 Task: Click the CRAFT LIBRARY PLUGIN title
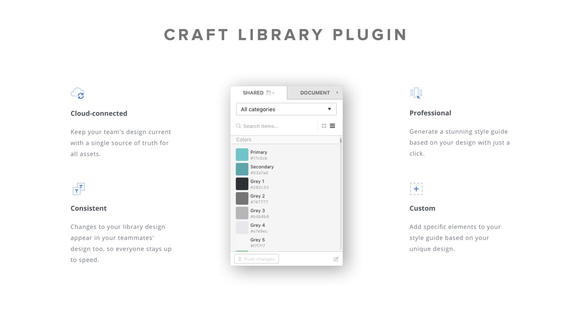point(286,35)
